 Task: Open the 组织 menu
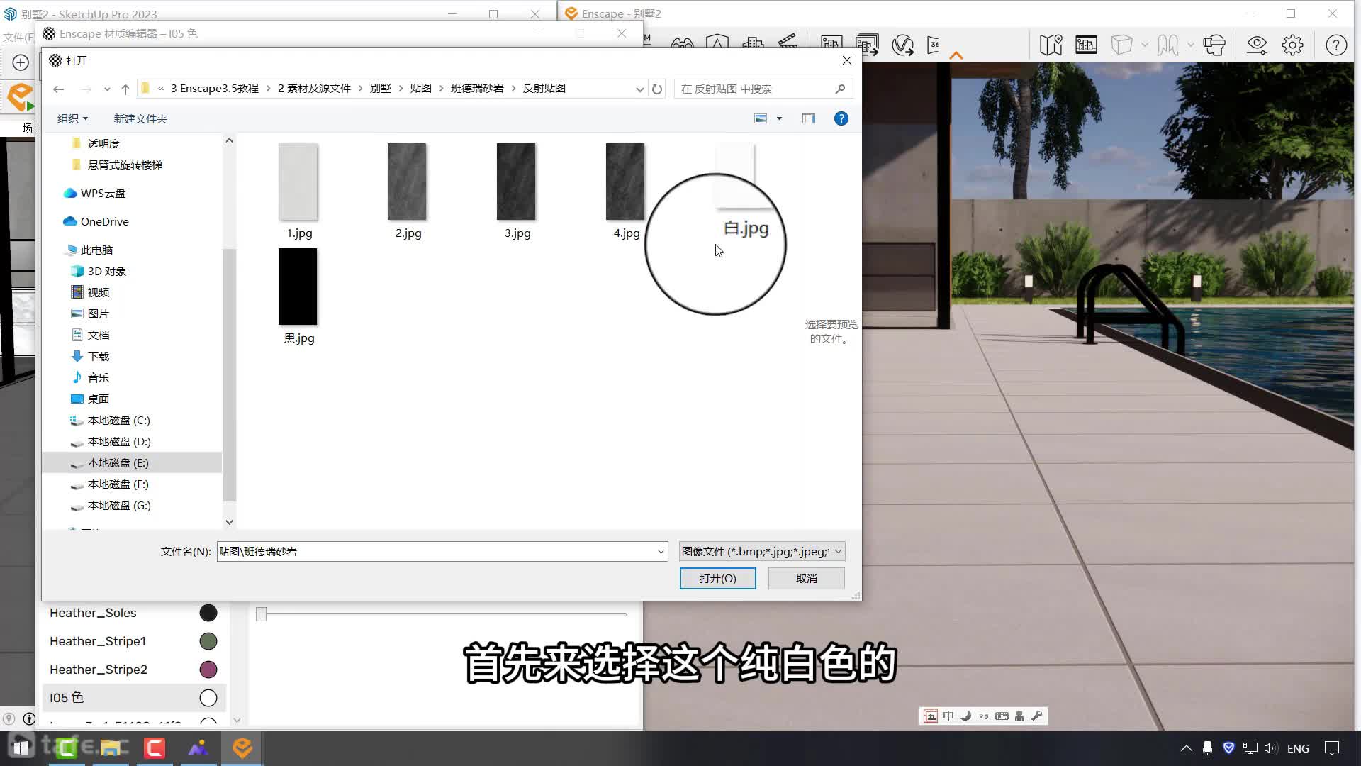(x=72, y=118)
